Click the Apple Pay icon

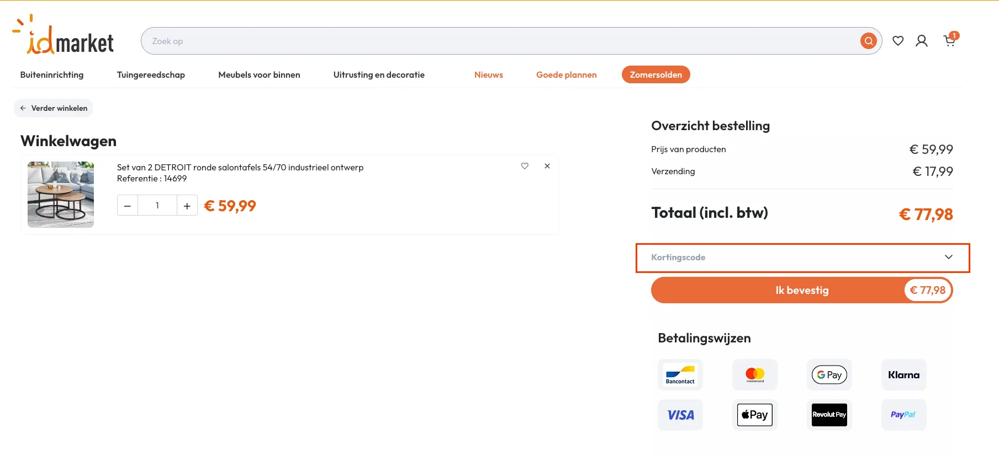click(x=755, y=415)
